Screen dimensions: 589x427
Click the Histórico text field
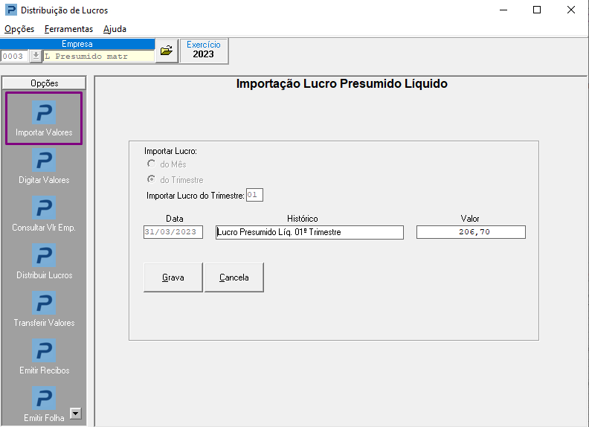(x=309, y=232)
